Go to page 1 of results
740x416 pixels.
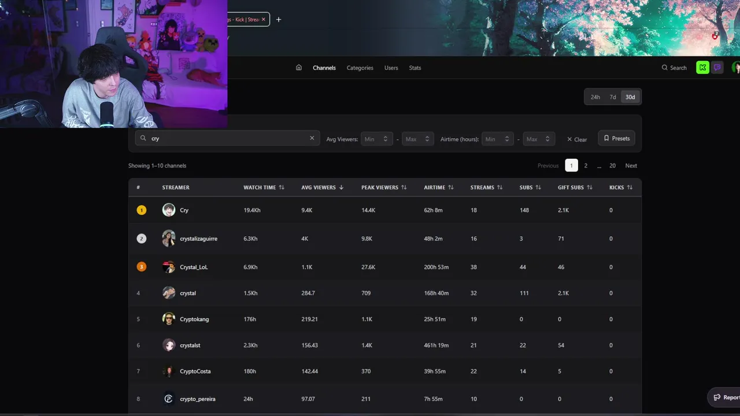(x=571, y=165)
